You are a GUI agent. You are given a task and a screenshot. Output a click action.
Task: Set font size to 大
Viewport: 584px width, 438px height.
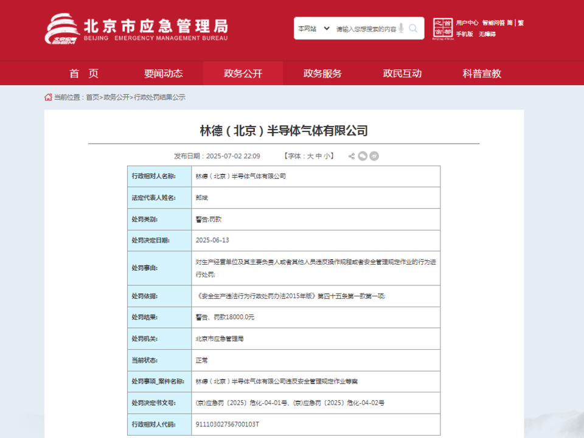310,156
